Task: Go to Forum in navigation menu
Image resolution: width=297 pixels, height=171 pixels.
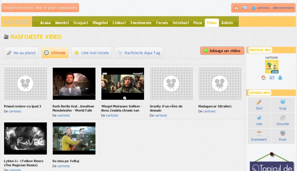Action: point(162,23)
